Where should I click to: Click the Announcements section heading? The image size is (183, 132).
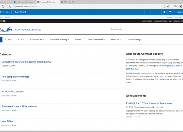(x=136, y=96)
